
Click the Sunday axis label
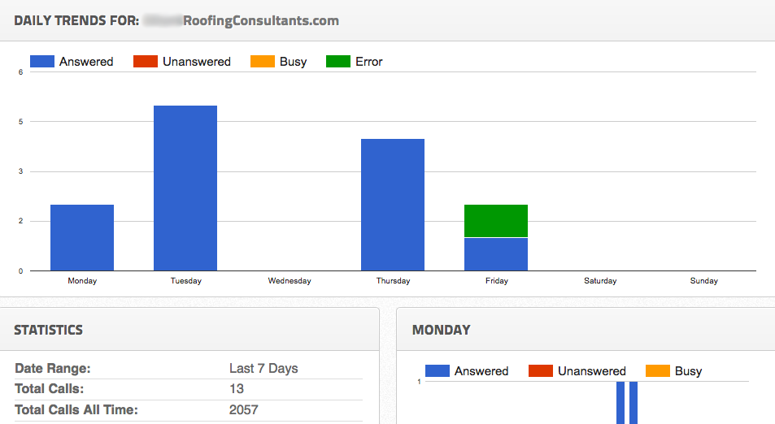pos(703,281)
